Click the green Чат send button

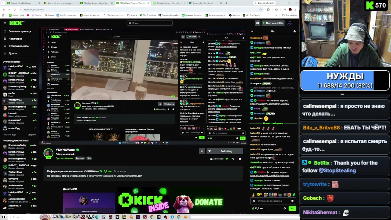click(292, 208)
